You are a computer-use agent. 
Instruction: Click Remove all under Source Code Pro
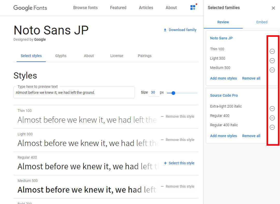click(251, 136)
